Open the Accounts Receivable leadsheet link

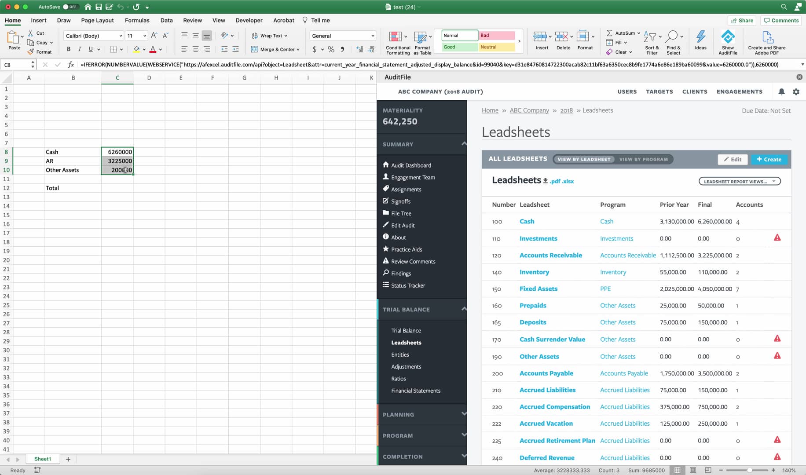[x=551, y=255]
